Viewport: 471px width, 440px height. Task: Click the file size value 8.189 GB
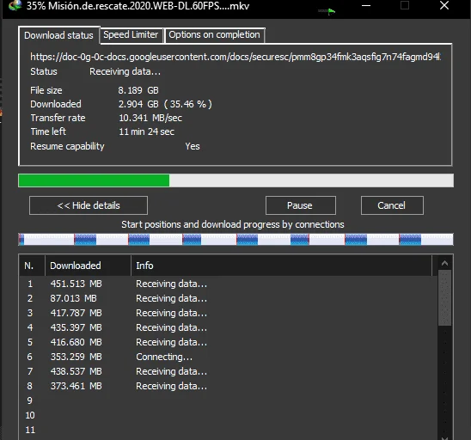(x=138, y=90)
